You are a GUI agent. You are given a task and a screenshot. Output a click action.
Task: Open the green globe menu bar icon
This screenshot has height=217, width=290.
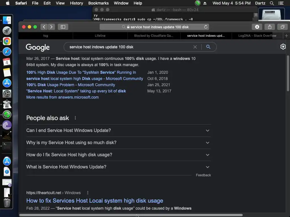[x=197, y=3]
